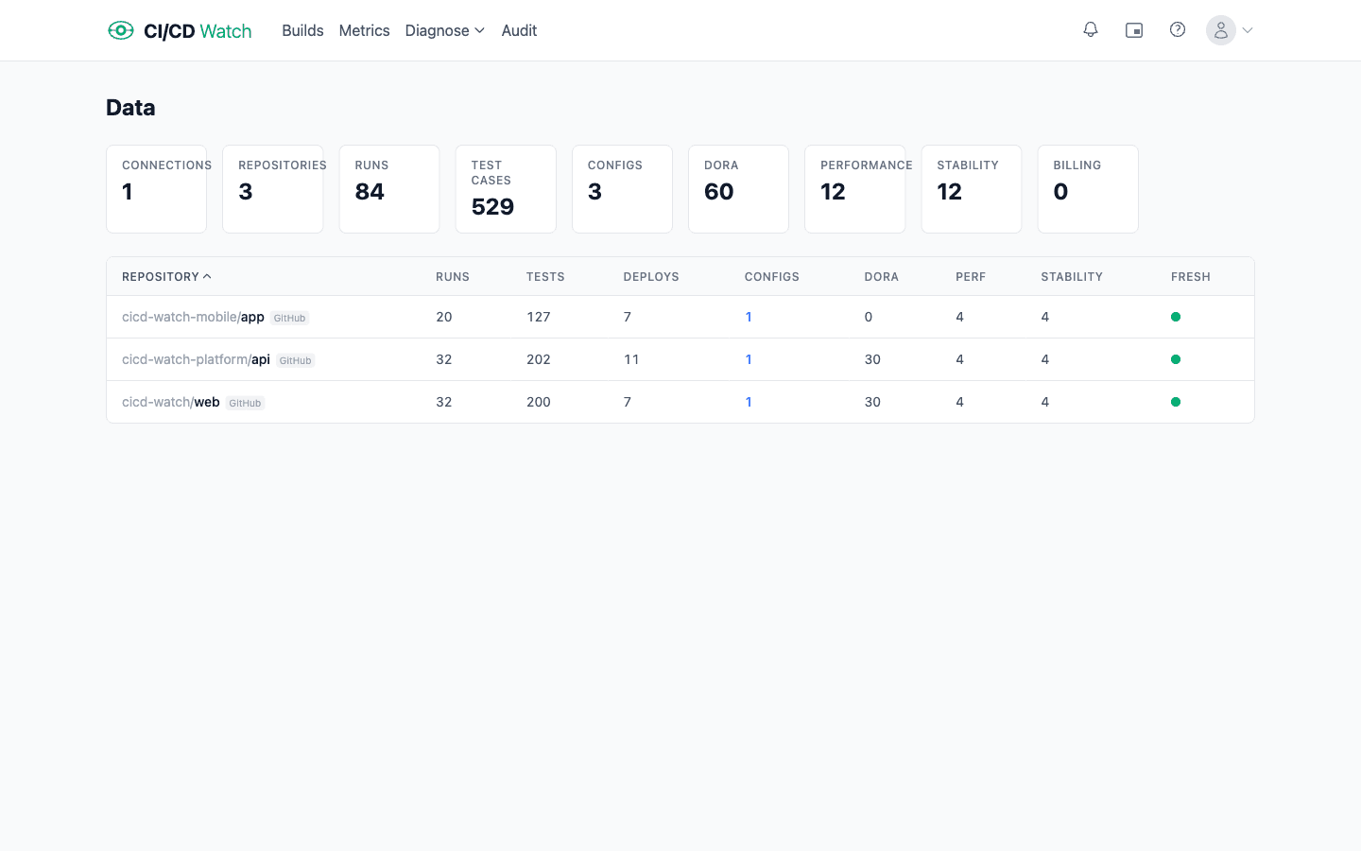Click tests value 202
Viewport: 1361px width, 851px height.
(x=539, y=359)
